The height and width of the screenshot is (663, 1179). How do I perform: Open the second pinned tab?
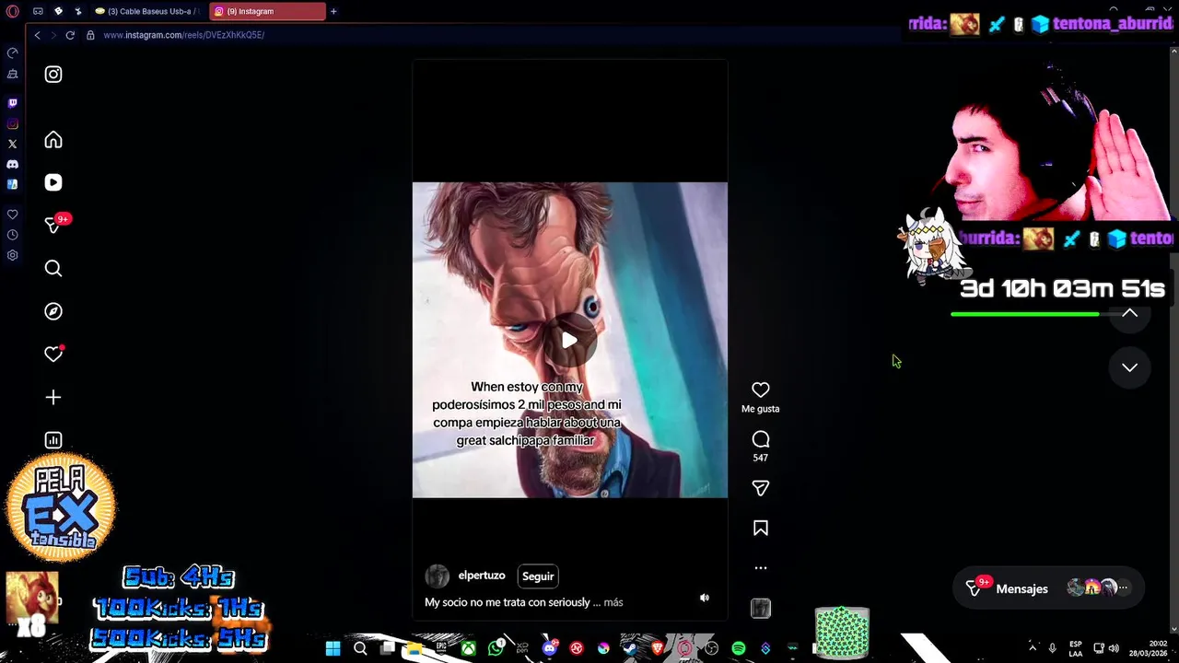coord(58,11)
